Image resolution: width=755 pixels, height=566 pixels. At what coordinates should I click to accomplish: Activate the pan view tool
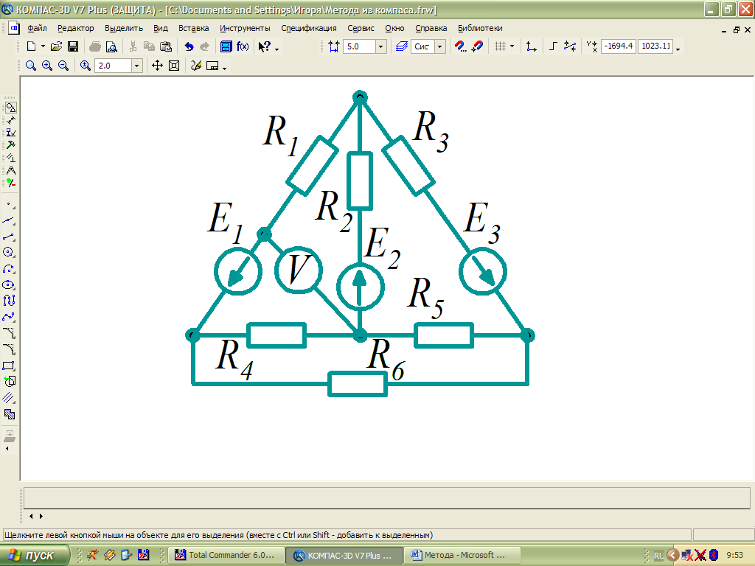click(158, 66)
